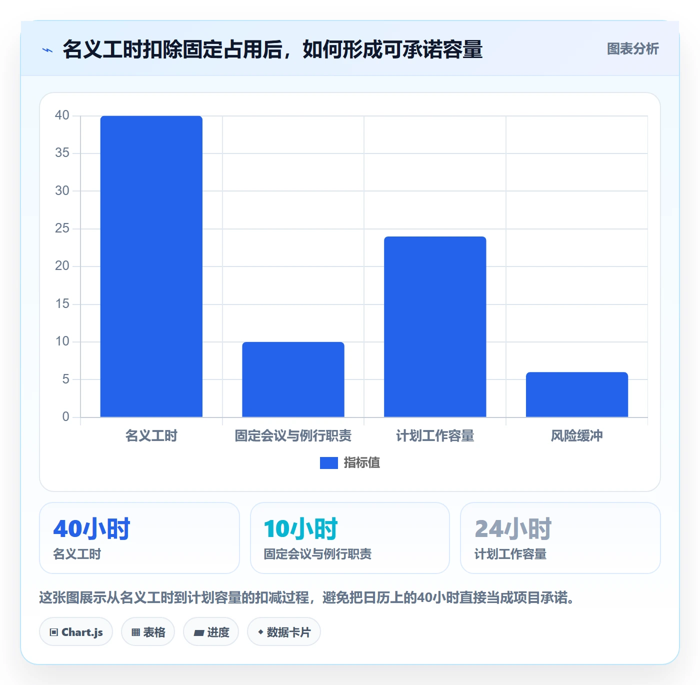The width and height of the screenshot is (700, 685).
Task: Click the 计划工作容量 x-axis label
Action: 435,436
